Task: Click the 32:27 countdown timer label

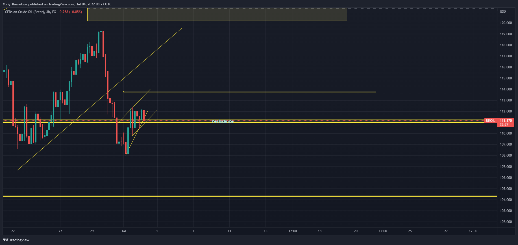Action: tap(504, 125)
